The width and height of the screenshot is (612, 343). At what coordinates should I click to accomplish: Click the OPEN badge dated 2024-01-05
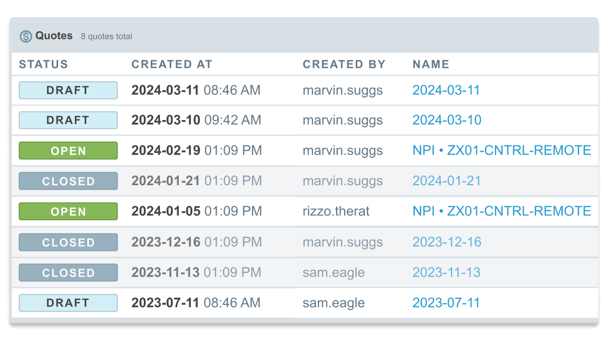click(x=68, y=212)
